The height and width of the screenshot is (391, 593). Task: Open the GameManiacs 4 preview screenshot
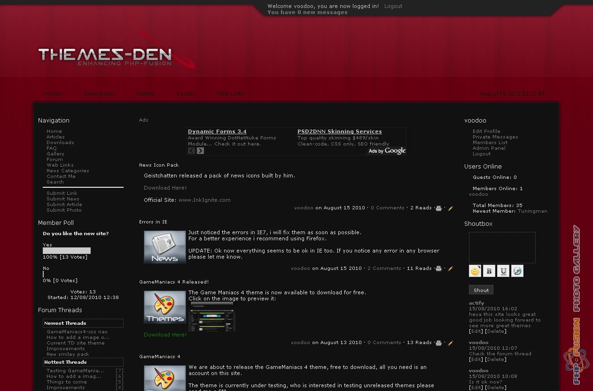pos(212,317)
